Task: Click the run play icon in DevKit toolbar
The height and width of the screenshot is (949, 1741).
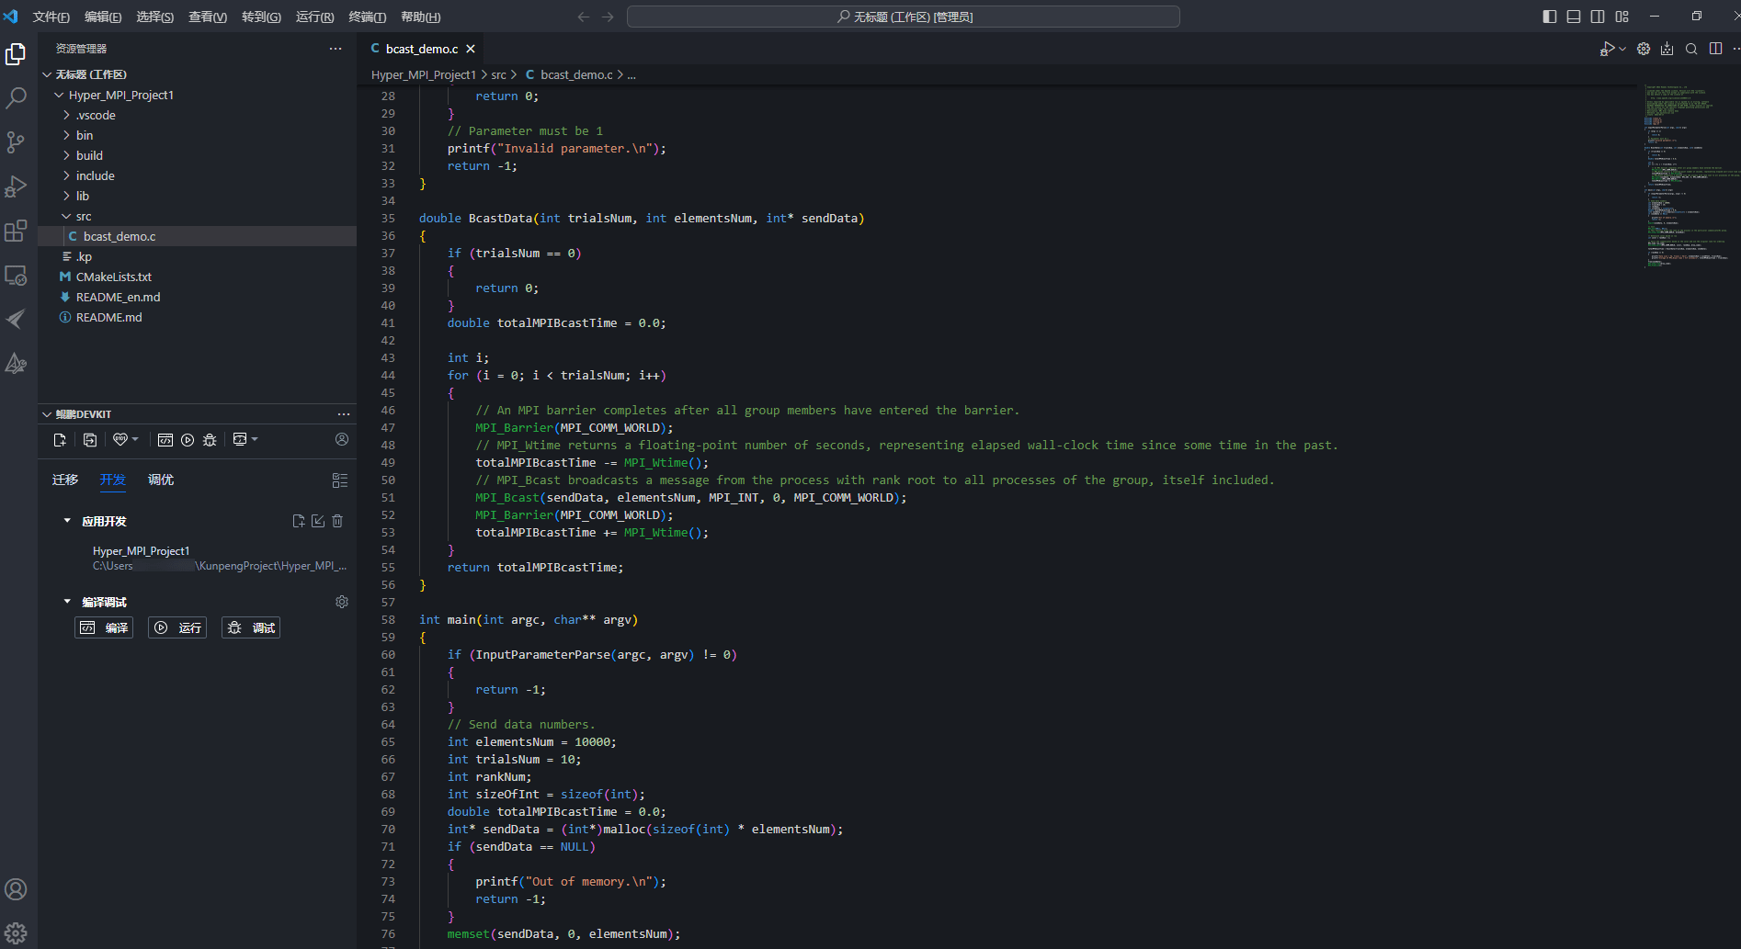Action: 188,440
